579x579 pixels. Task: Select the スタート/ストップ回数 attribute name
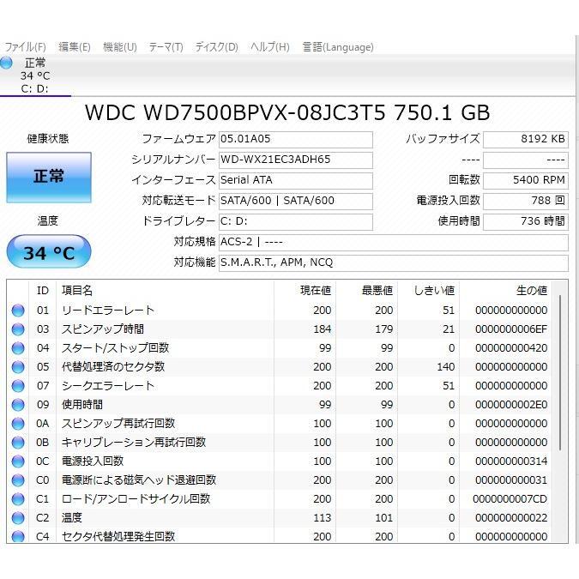(x=115, y=348)
